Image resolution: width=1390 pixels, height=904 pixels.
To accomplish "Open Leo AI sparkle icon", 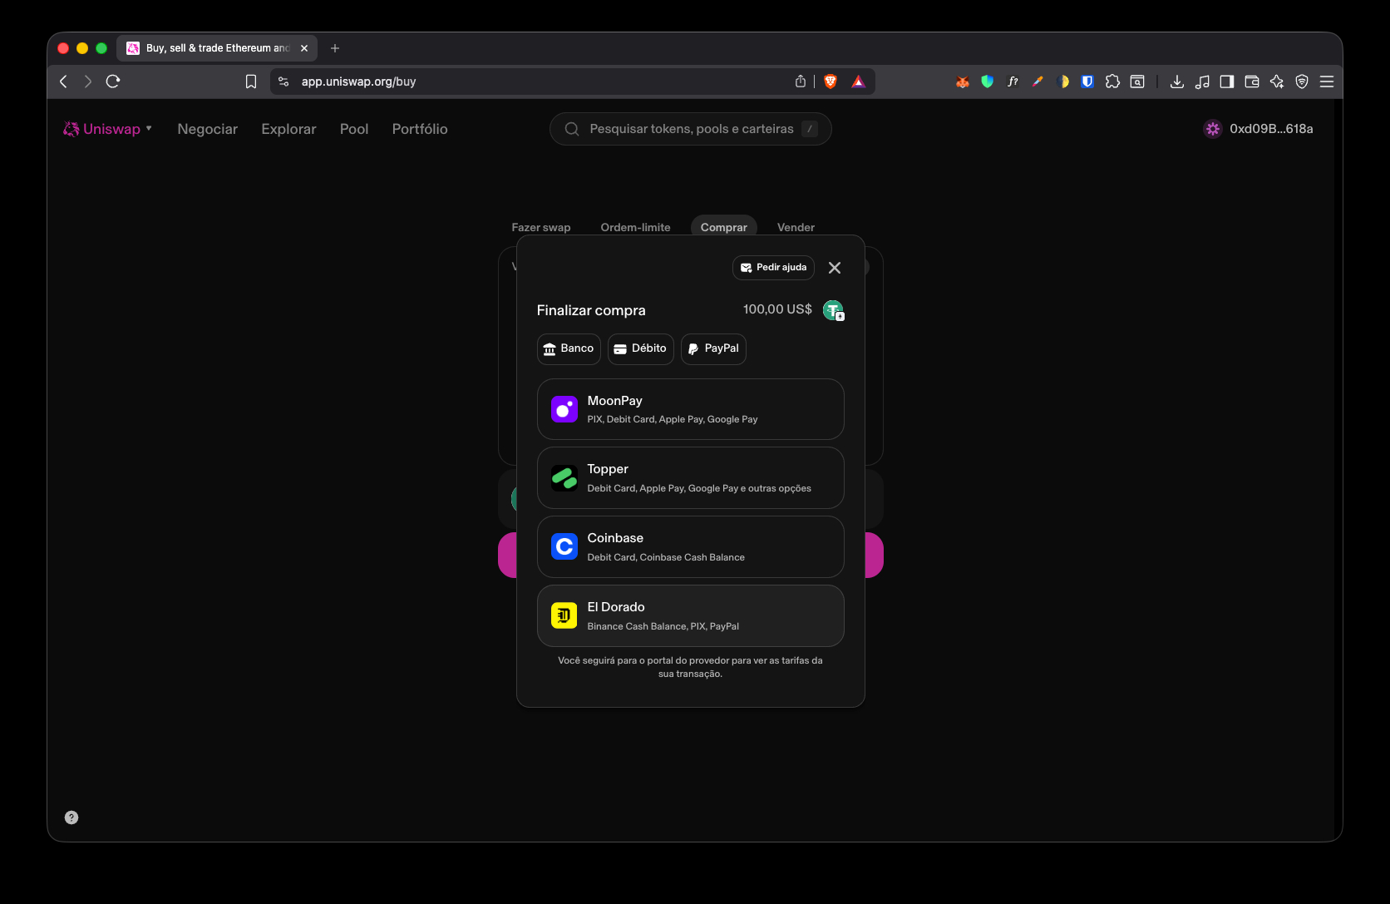I will [x=1277, y=82].
